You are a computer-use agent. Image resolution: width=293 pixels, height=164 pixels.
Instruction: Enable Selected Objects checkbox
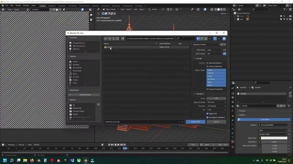click(x=207, y=63)
